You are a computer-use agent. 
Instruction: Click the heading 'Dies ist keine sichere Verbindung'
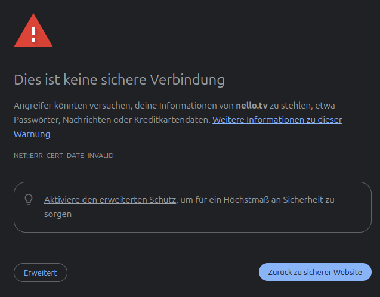[x=119, y=80]
